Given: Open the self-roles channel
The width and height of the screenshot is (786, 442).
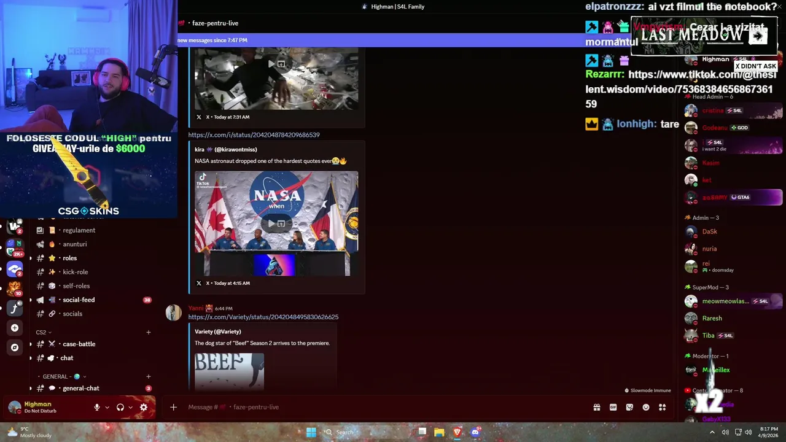Looking at the screenshot, I should [x=76, y=286].
